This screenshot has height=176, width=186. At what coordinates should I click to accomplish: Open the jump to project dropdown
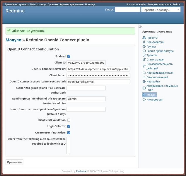pyautogui.click(x=161, y=10)
